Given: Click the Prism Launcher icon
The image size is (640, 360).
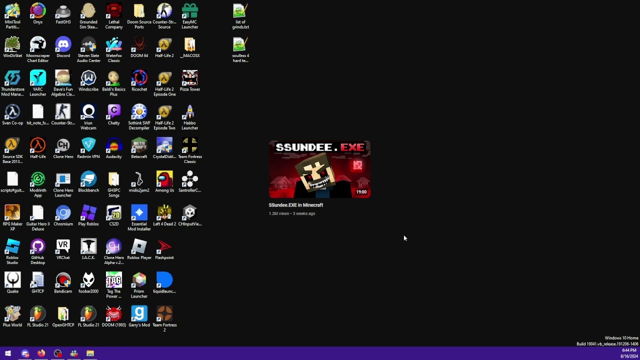Looking at the screenshot, I should [139, 285].
